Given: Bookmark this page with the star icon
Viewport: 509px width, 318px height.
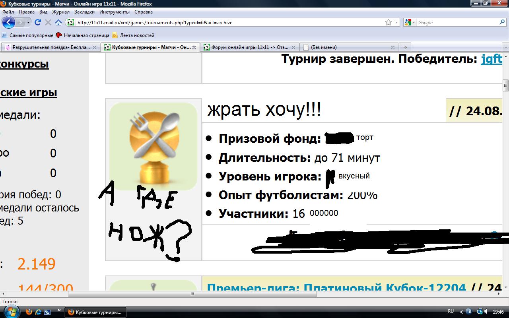Looking at the screenshot, I should click(389, 23).
